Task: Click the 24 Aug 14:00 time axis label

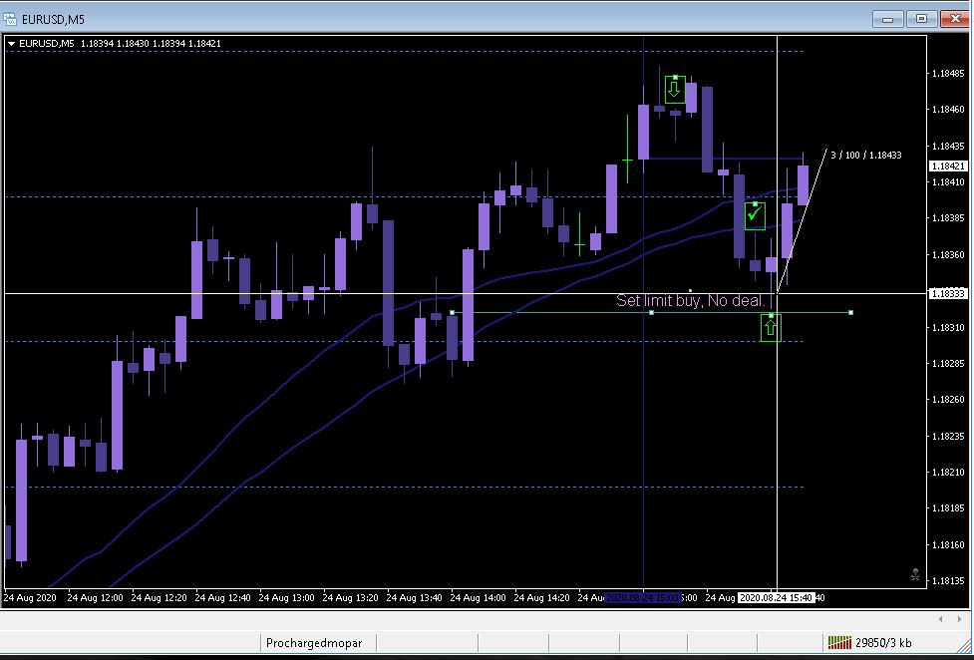Action: [478, 598]
